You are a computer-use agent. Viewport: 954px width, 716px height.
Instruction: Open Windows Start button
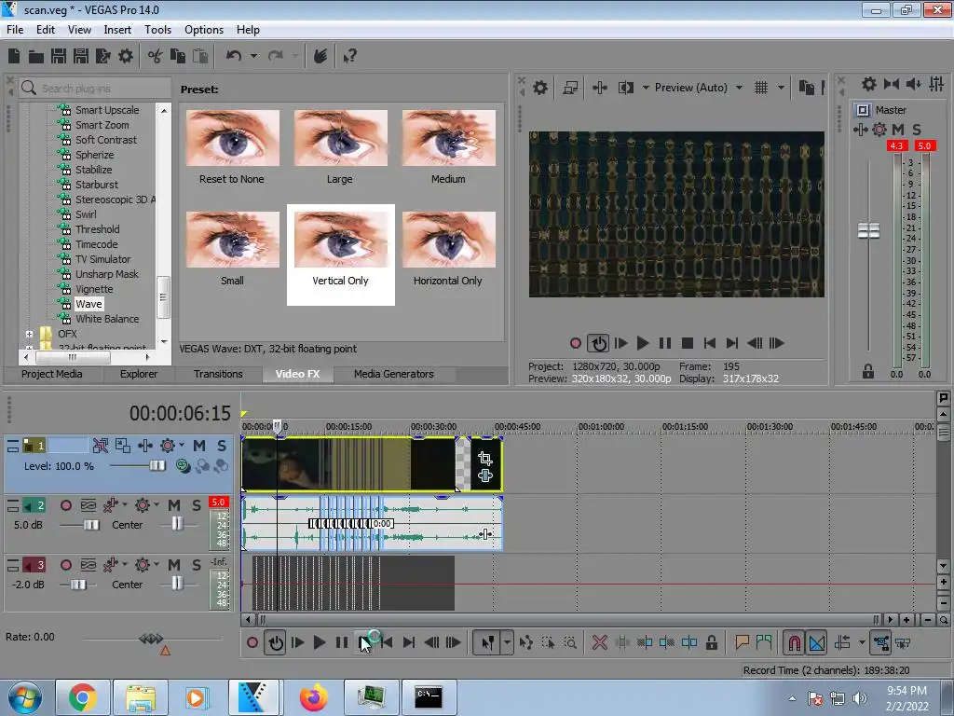25,697
